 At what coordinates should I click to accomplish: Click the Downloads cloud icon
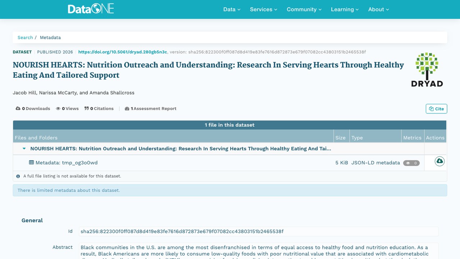point(18,109)
